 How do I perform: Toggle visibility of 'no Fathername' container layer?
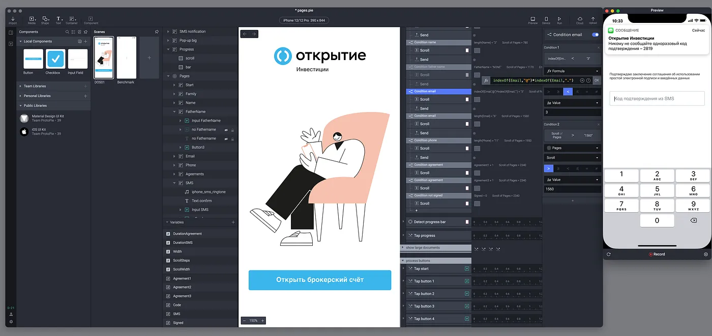(226, 130)
